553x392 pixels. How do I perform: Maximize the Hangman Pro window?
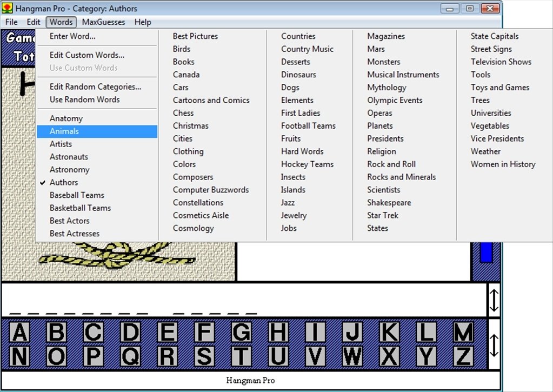(469, 9)
